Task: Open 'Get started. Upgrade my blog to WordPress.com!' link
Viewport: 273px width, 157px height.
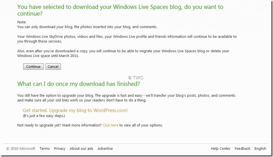Action: 75,110
